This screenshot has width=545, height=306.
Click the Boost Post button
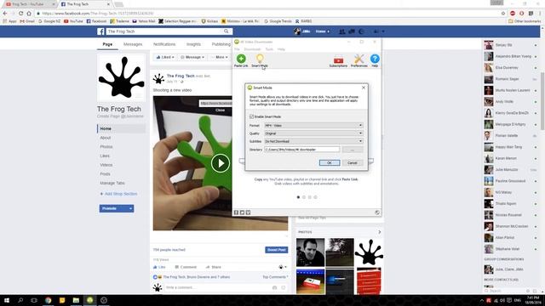pyautogui.click(x=277, y=250)
